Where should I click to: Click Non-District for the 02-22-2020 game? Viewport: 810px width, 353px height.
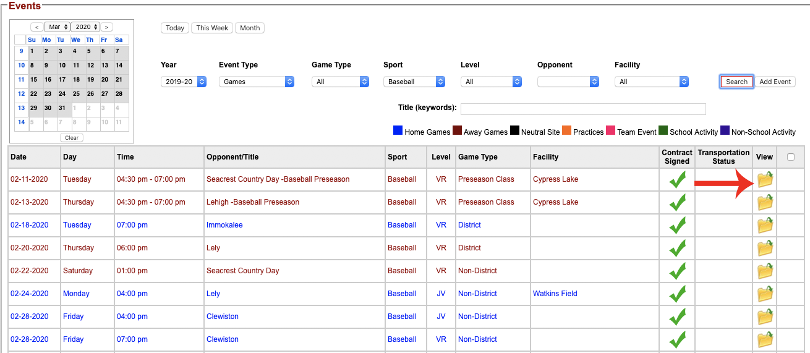click(477, 271)
